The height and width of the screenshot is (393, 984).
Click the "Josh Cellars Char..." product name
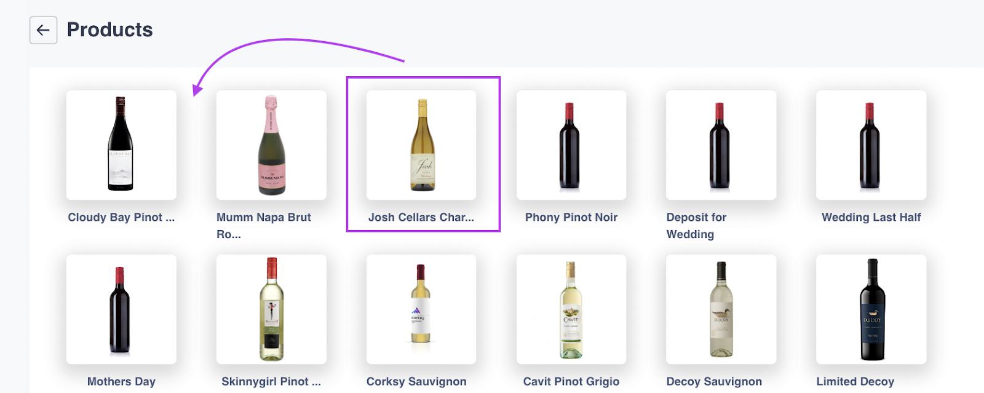(x=421, y=217)
